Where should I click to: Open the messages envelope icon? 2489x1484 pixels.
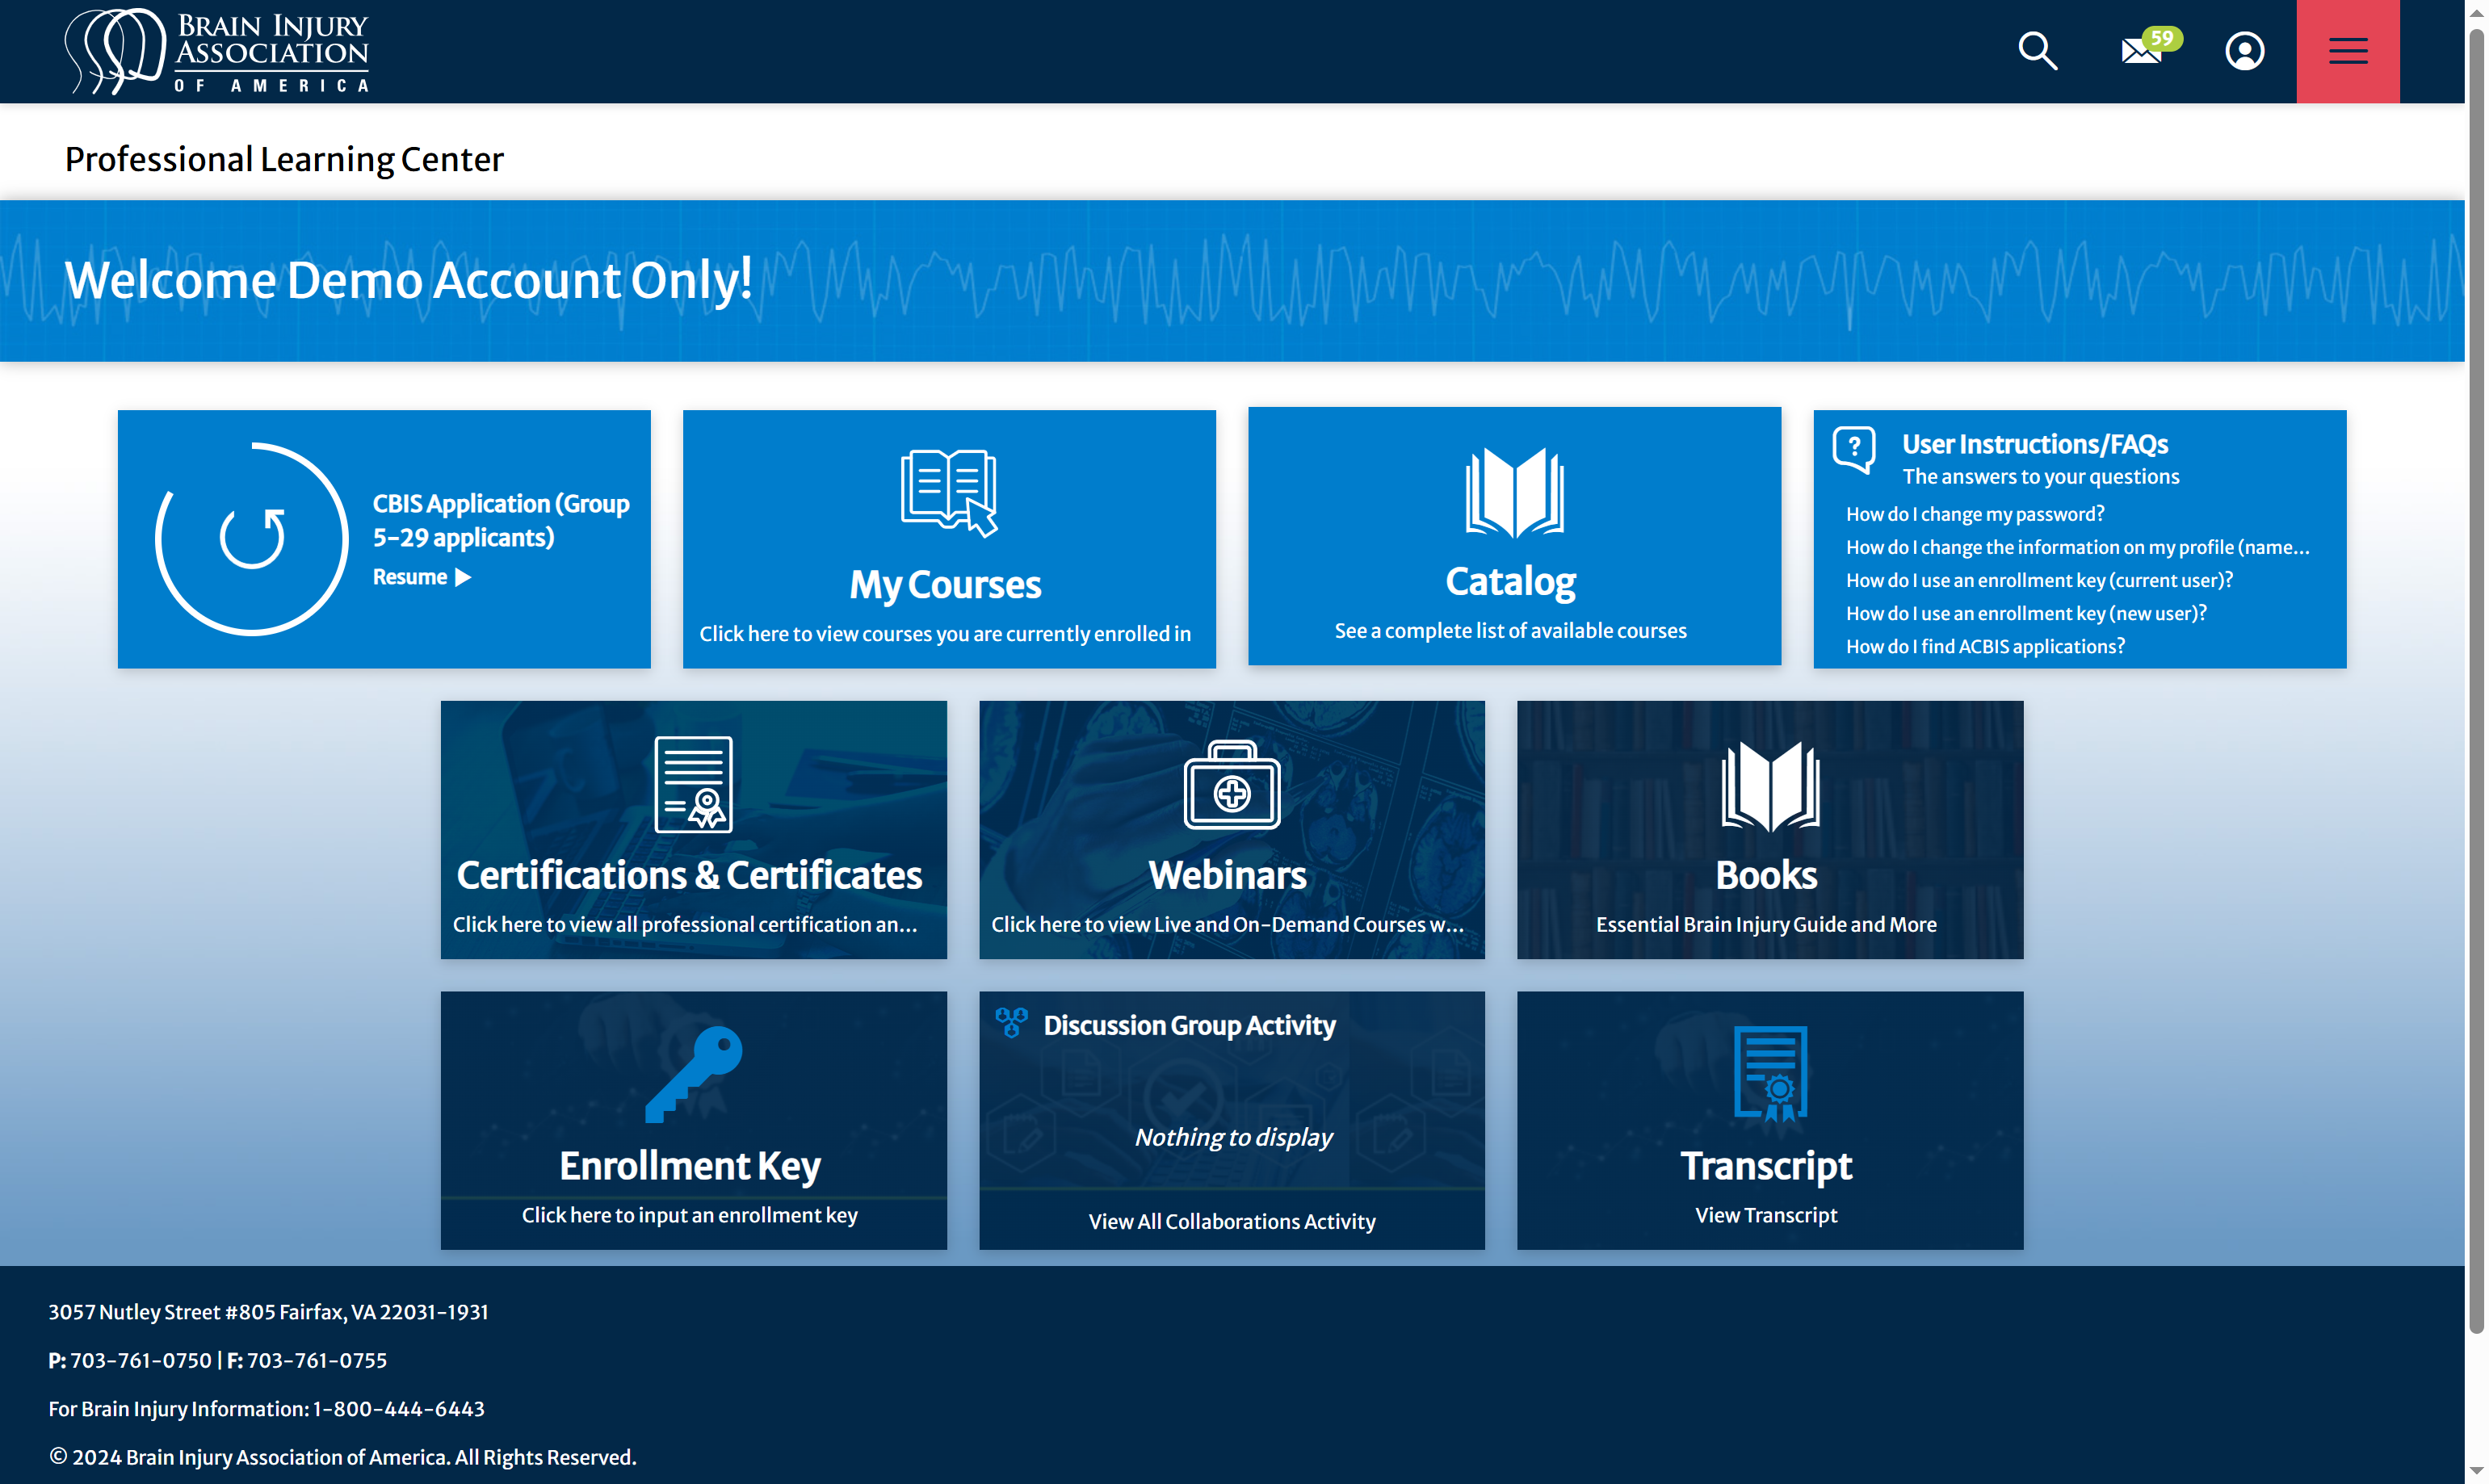2141,52
